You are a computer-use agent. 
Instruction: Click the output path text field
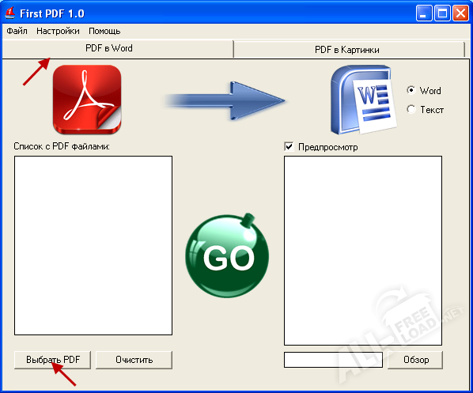point(333,360)
